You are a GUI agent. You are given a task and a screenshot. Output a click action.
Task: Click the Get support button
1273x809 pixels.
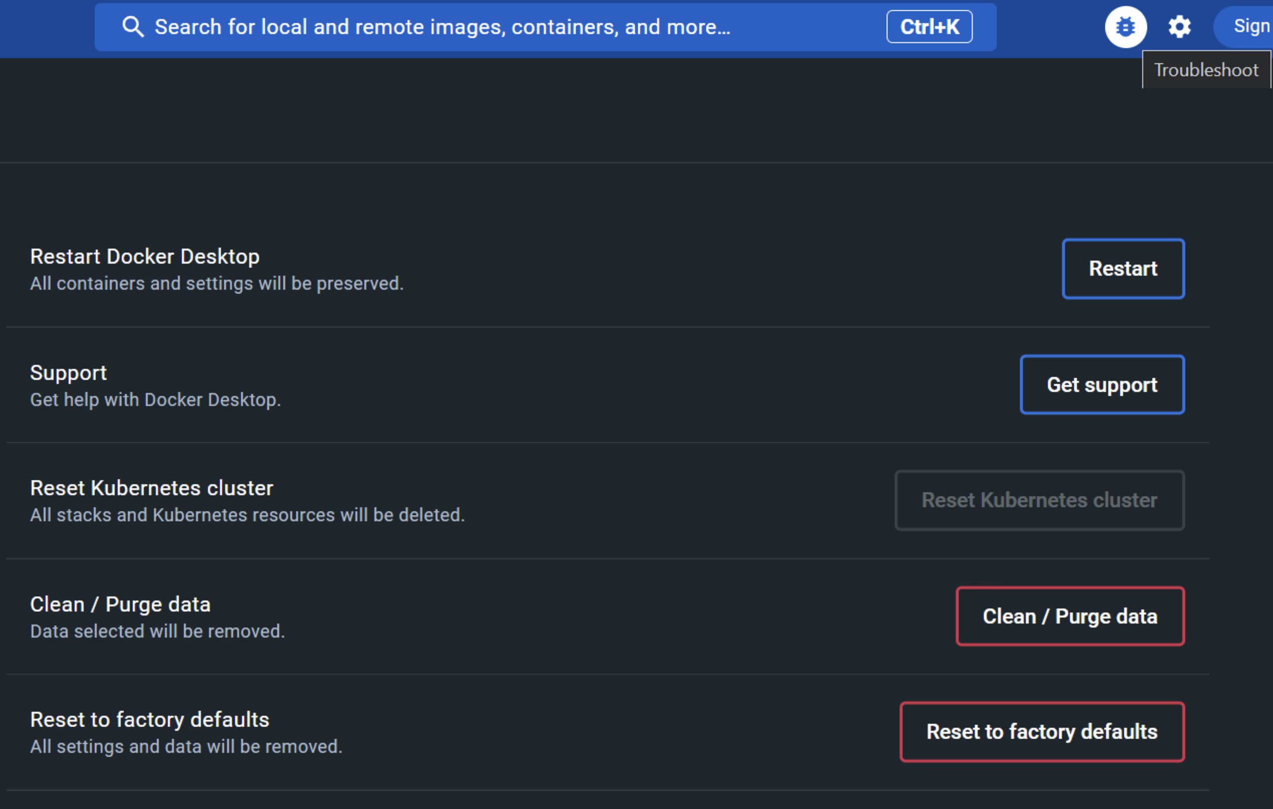[x=1102, y=384]
